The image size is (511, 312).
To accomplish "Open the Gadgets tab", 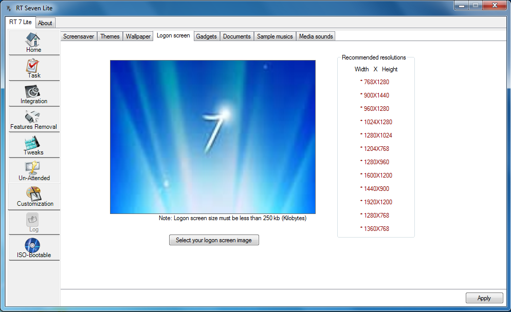I will (206, 36).
